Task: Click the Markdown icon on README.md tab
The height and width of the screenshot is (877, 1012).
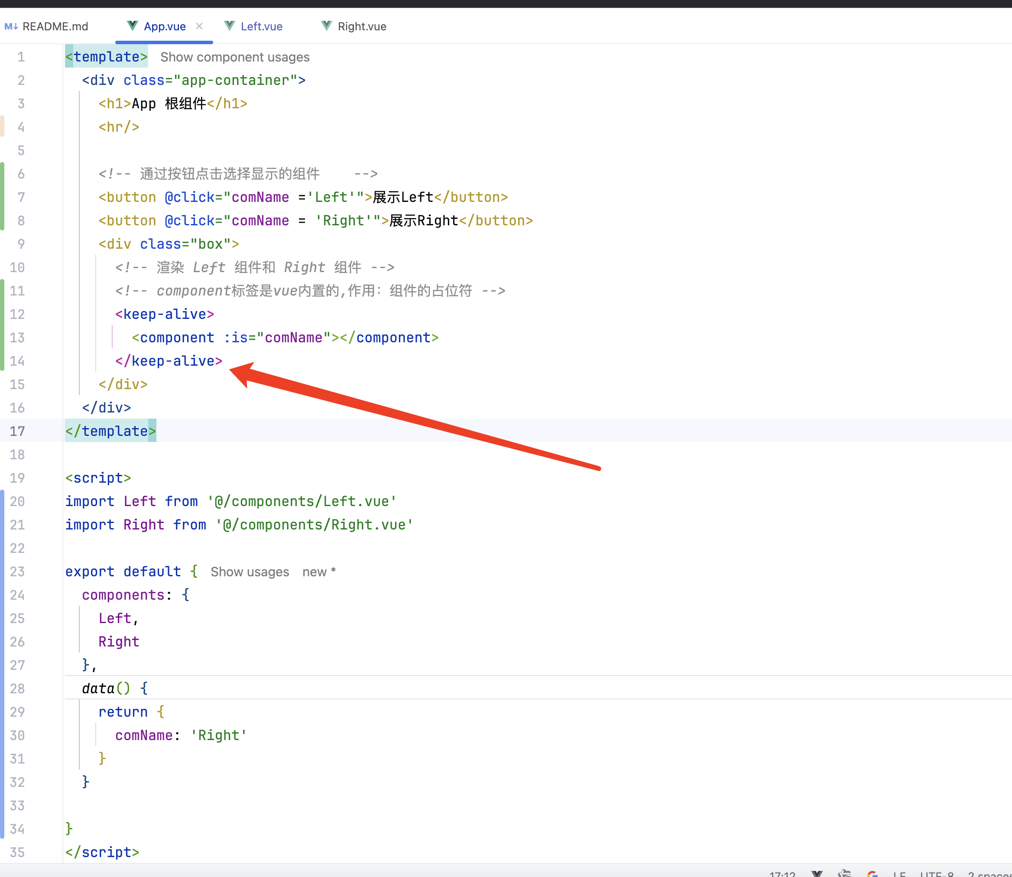Action: pyautogui.click(x=11, y=26)
